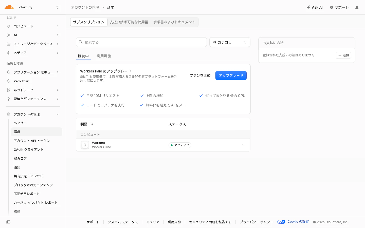Click the Storage and Databases sidebar icon
365x228 pixels.
[9, 44]
